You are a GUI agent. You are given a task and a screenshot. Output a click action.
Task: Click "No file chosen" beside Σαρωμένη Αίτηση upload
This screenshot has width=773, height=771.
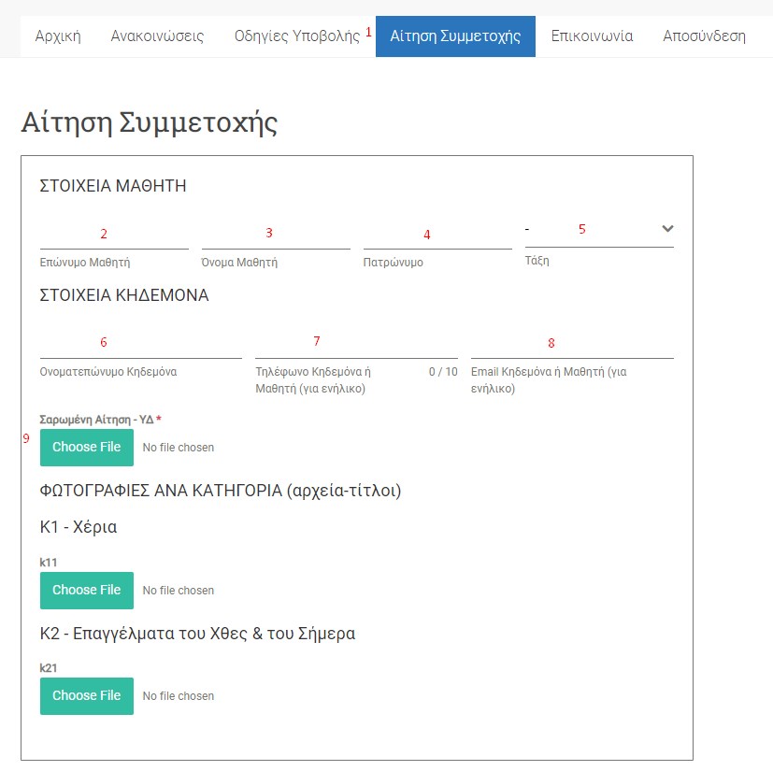click(x=178, y=448)
